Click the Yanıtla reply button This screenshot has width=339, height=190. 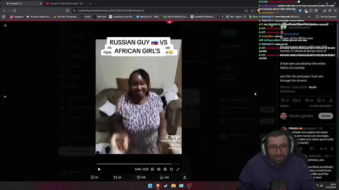[x=326, y=116]
